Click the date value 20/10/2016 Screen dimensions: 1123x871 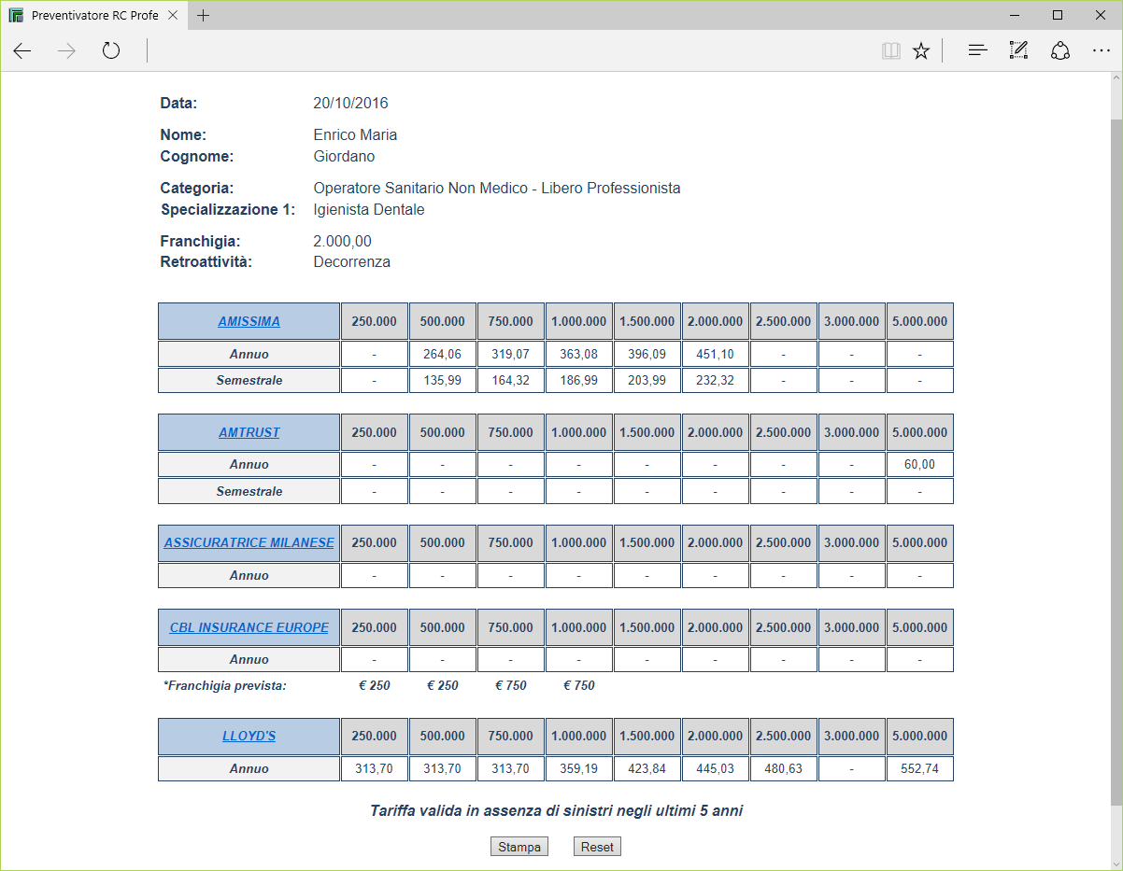pos(350,103)
